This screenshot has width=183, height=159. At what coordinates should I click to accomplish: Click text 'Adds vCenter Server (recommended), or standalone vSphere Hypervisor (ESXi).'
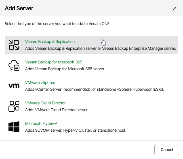coord(94,89)
